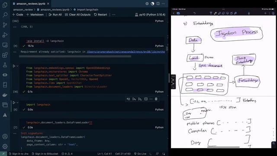The width and height of the screenshot is (277, 156).
Task: Add a new Markdown cell
Action: click(35, 15)
